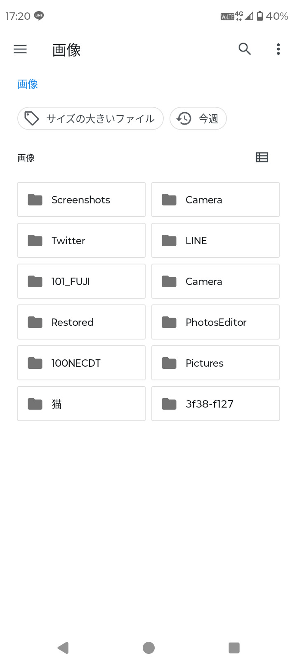Open the 3f38-f127 folder
This screenshot has height=665, width=297.
(215, 404)
